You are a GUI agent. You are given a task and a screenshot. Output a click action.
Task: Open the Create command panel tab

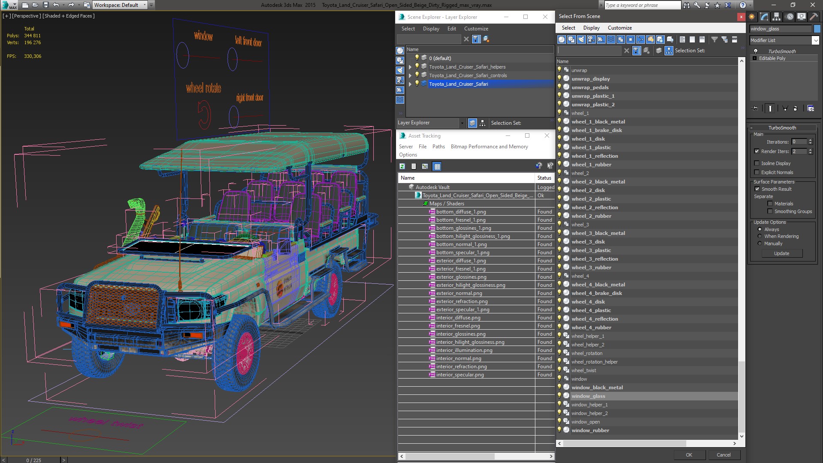coord(752,17)
